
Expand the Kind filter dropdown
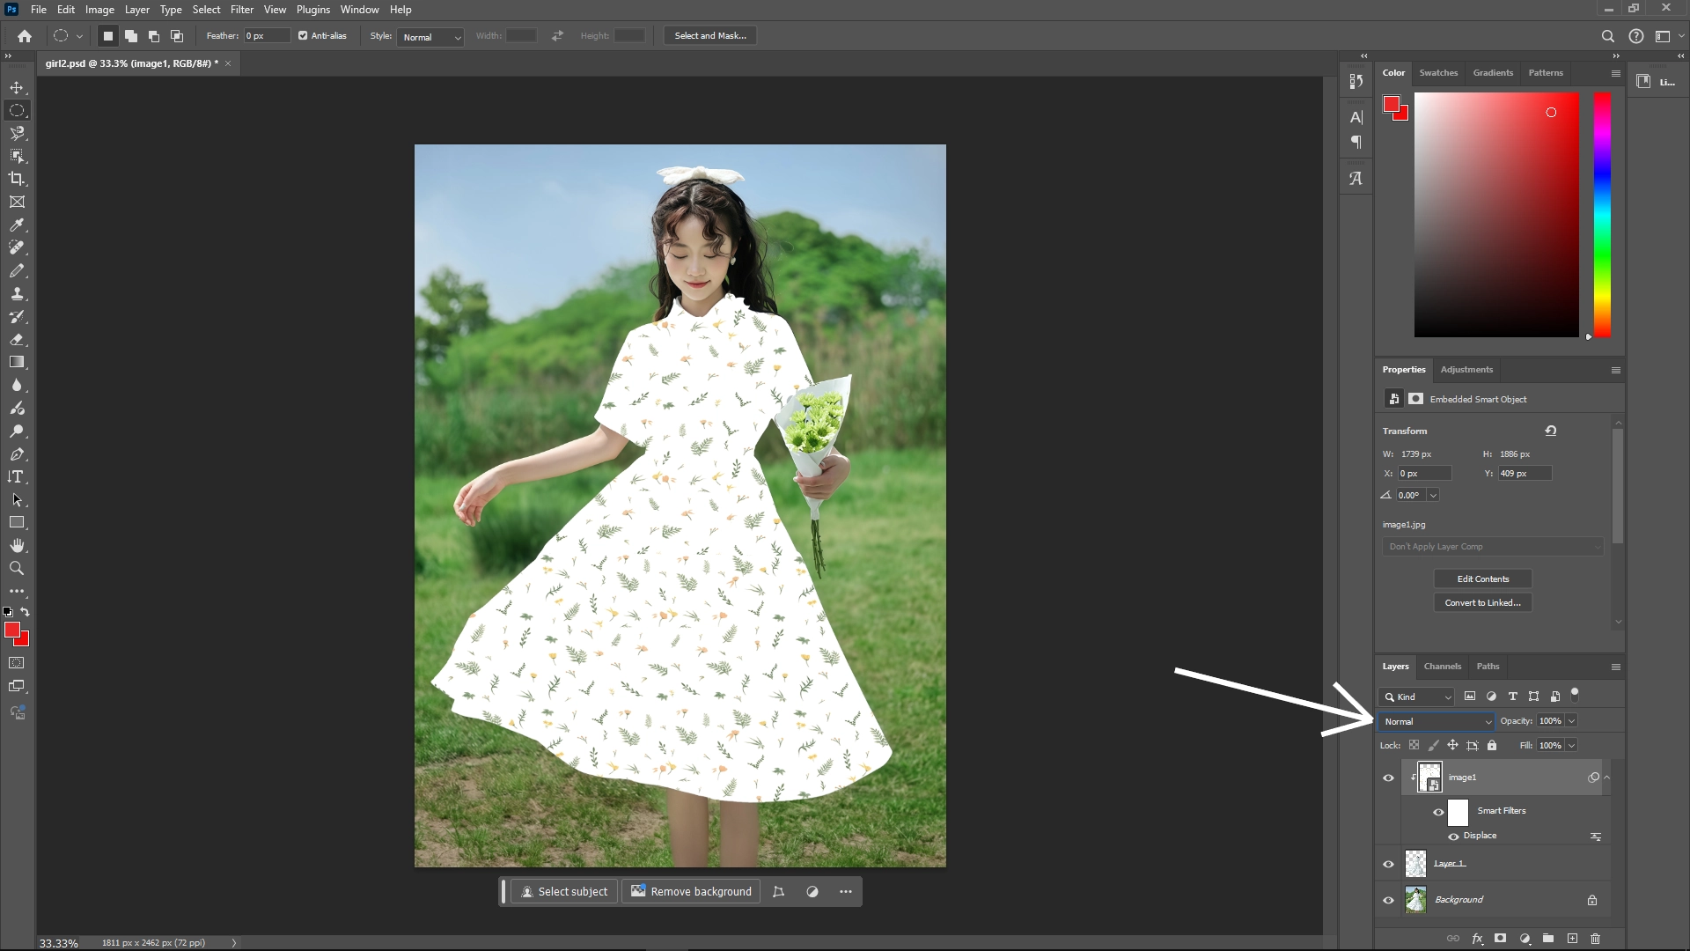click(x=1447, y=696)
